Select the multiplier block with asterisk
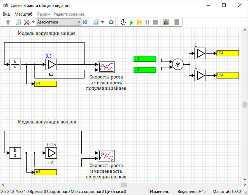The image size is (248, 195). (x=178, y=64)
